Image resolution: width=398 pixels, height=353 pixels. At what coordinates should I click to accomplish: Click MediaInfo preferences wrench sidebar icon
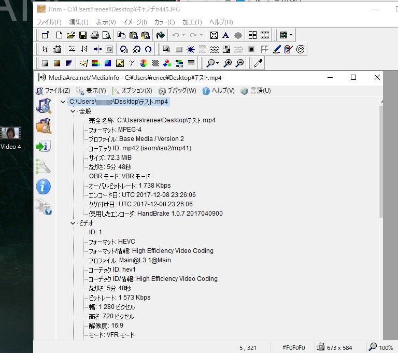[x=43, y=166]
